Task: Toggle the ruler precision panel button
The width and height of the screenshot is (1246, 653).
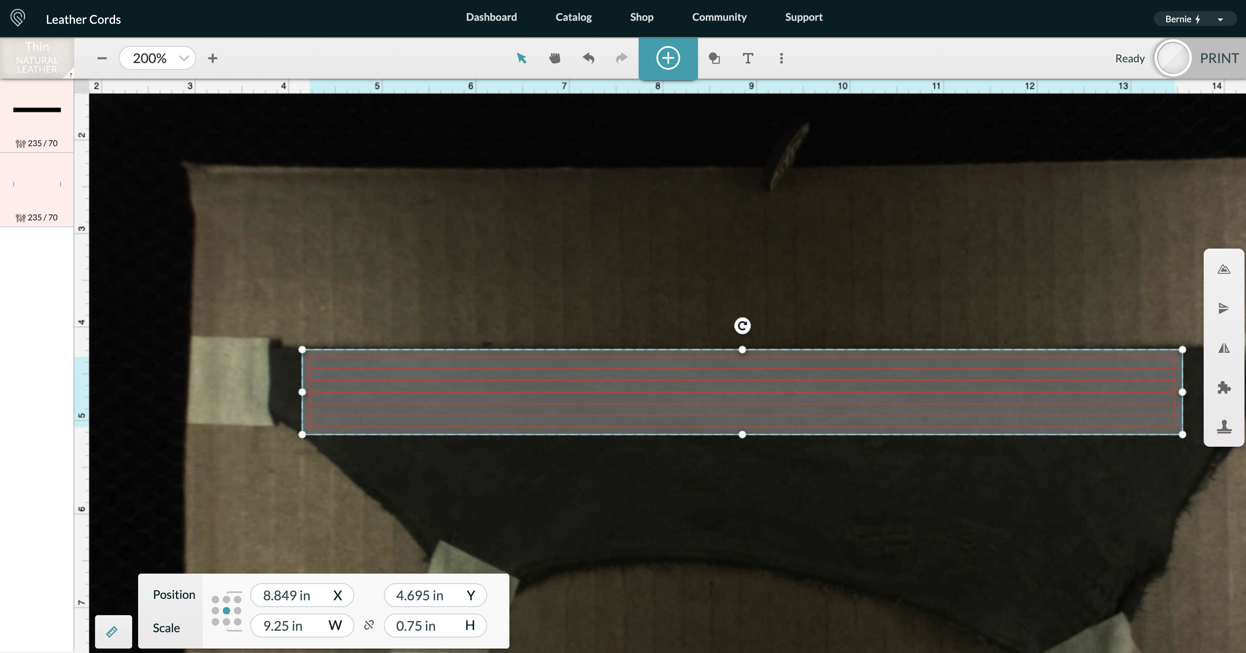Action: click(113, 631)
